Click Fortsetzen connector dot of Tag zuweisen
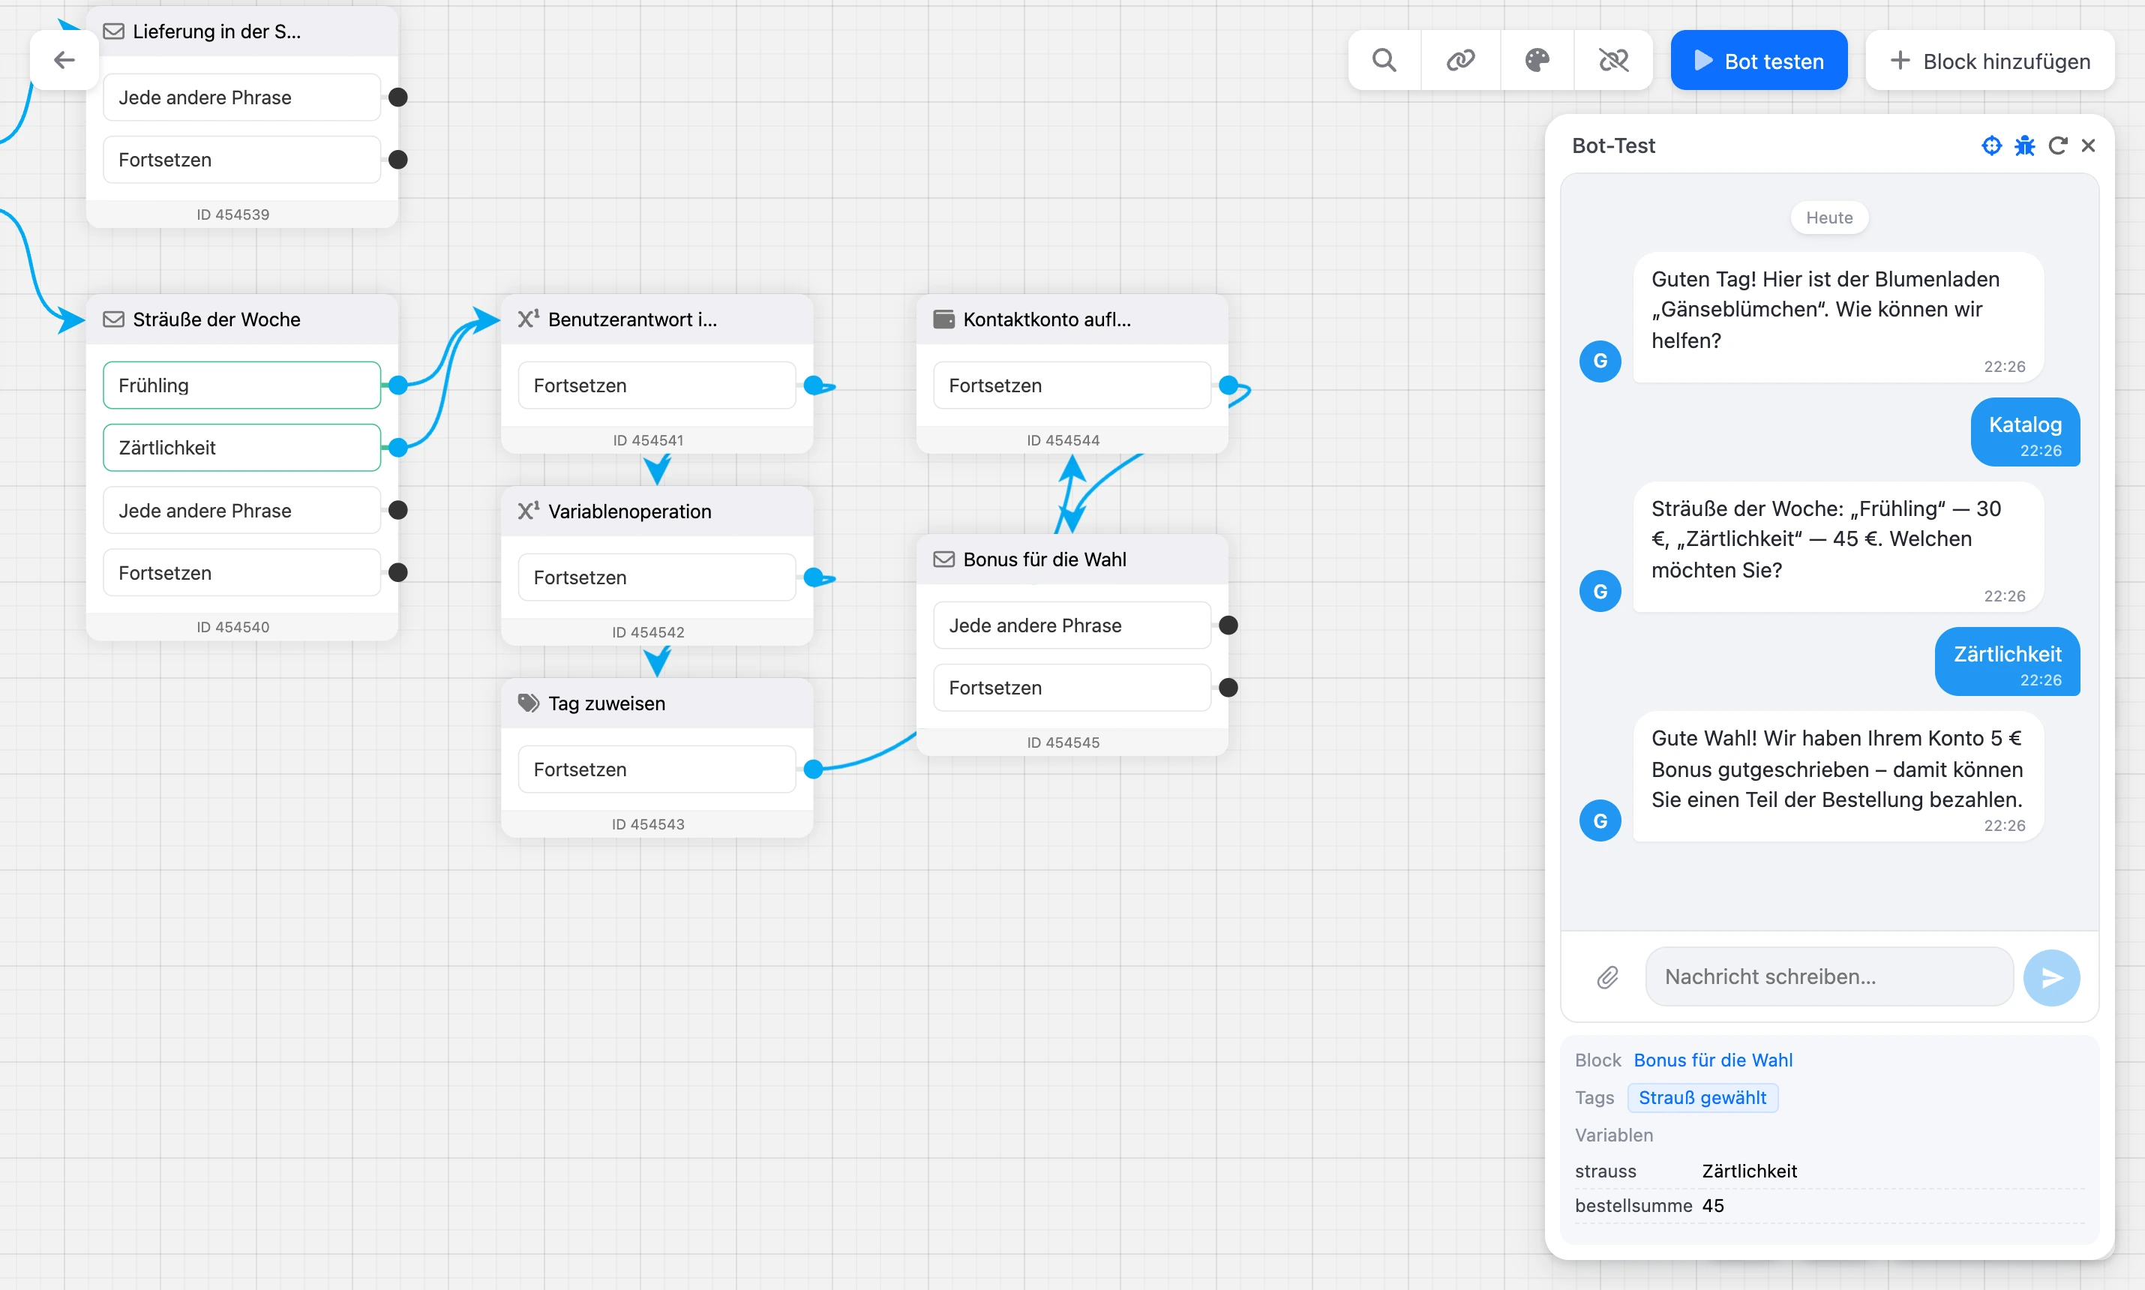Screen dimensions: 2145x1290 (x=814, y=769)
